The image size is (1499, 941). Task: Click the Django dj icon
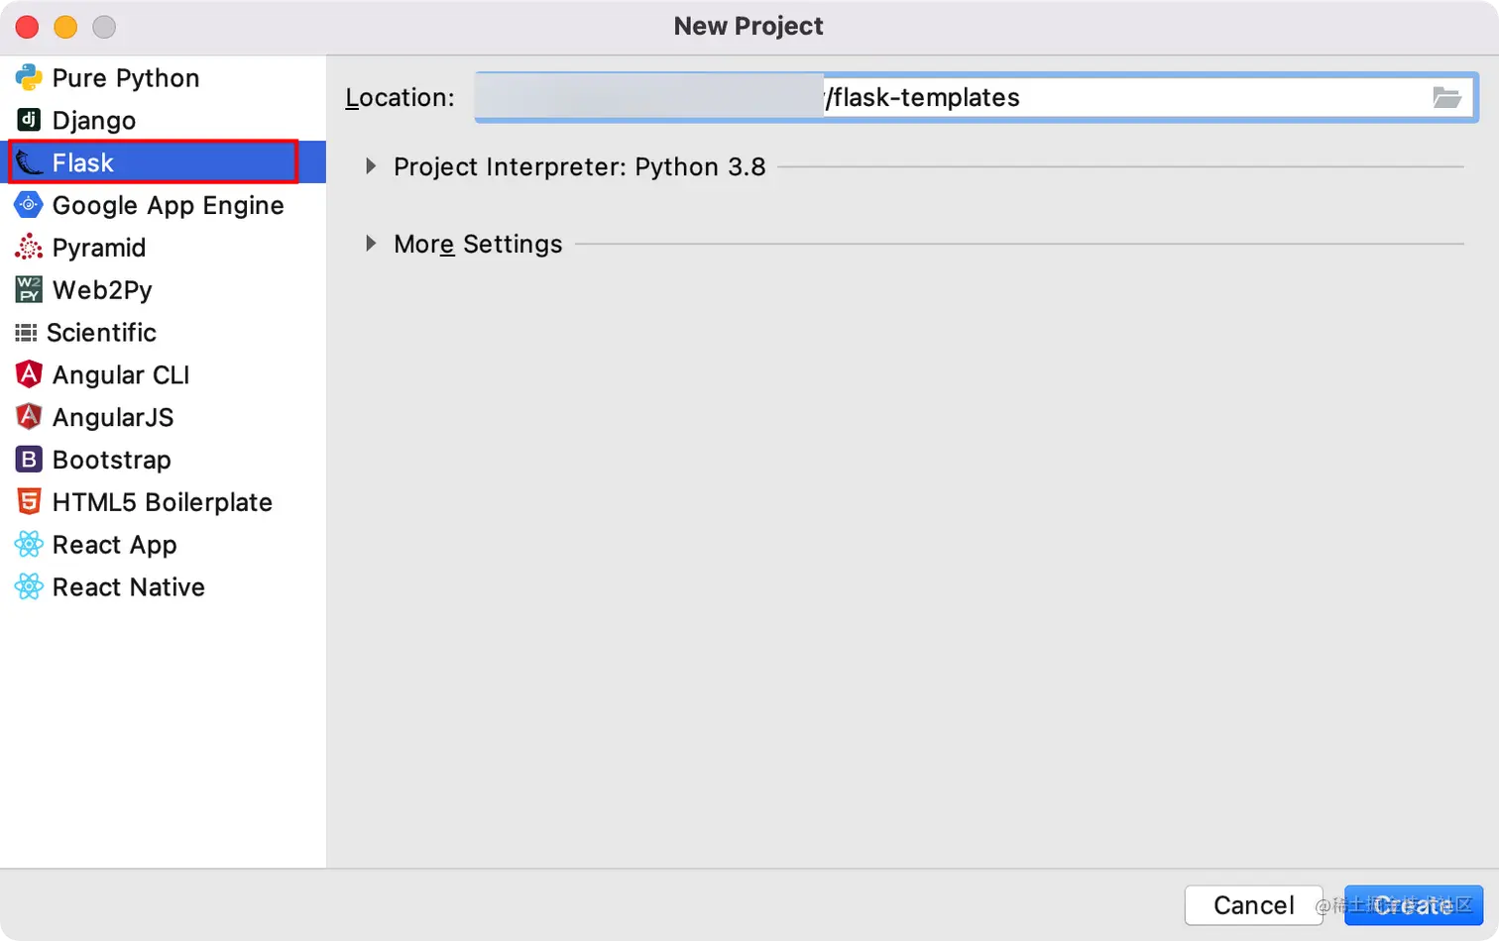point(29,120)
